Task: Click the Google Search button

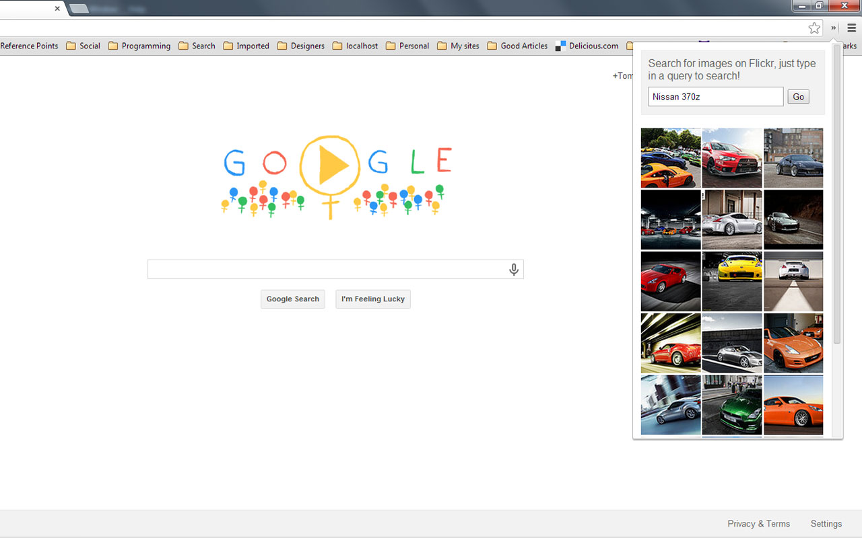Action: click(293, 299)
